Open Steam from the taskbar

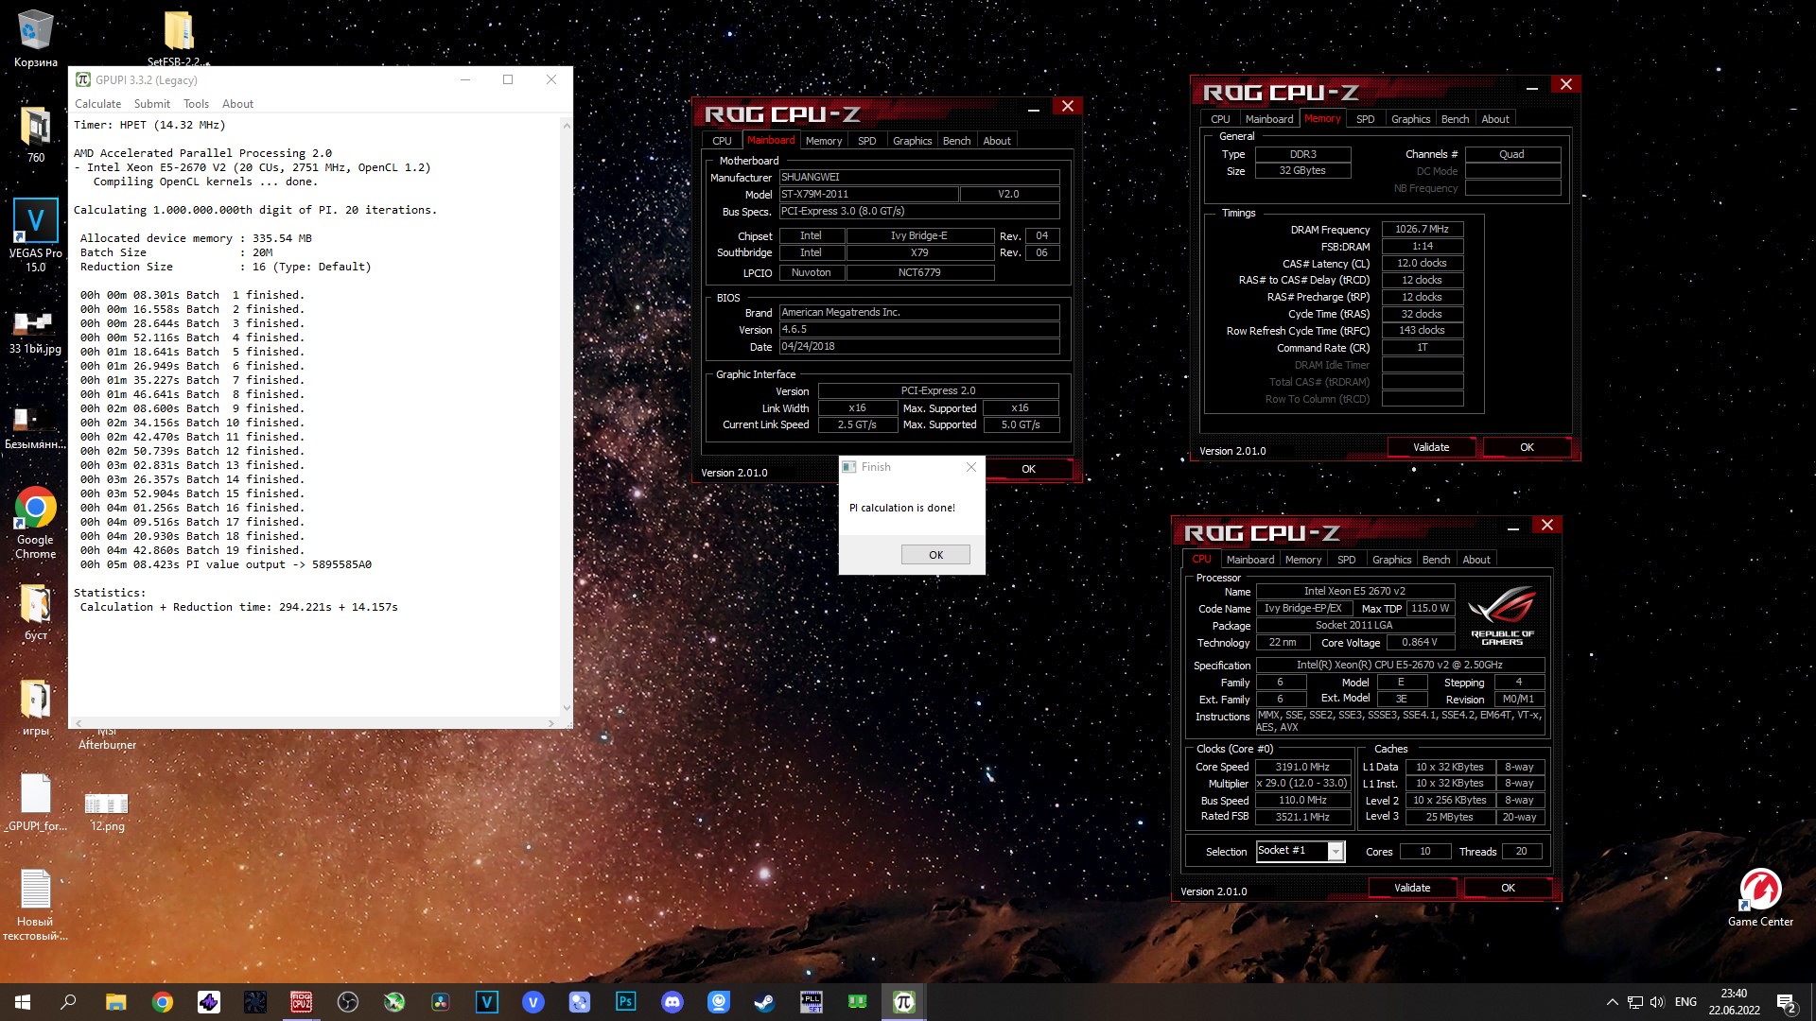coord(764,1002)
